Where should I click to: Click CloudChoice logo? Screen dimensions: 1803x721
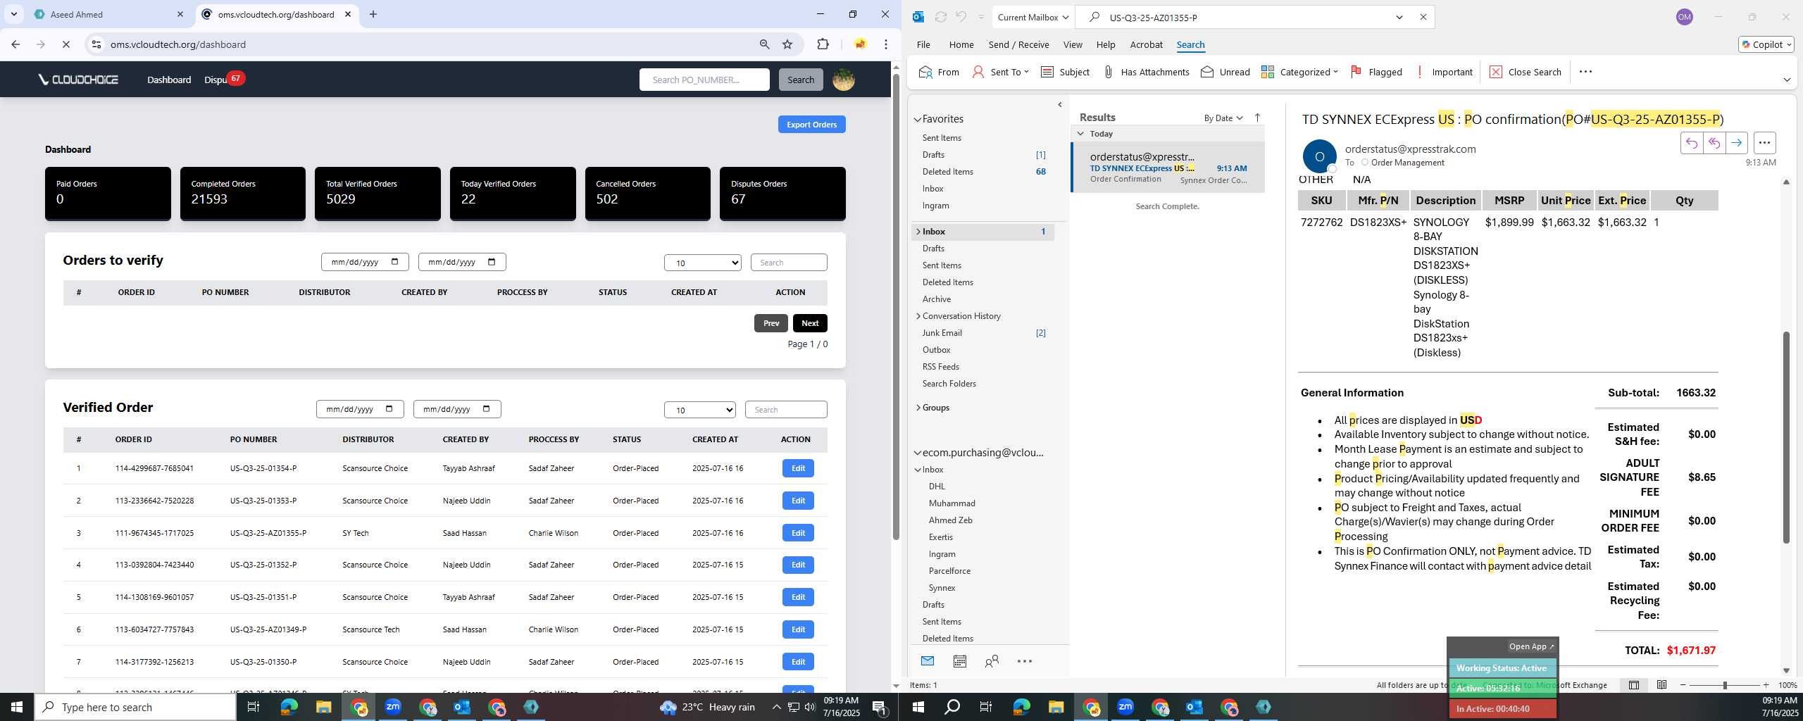pyautogui.click(x=78, y=80)
